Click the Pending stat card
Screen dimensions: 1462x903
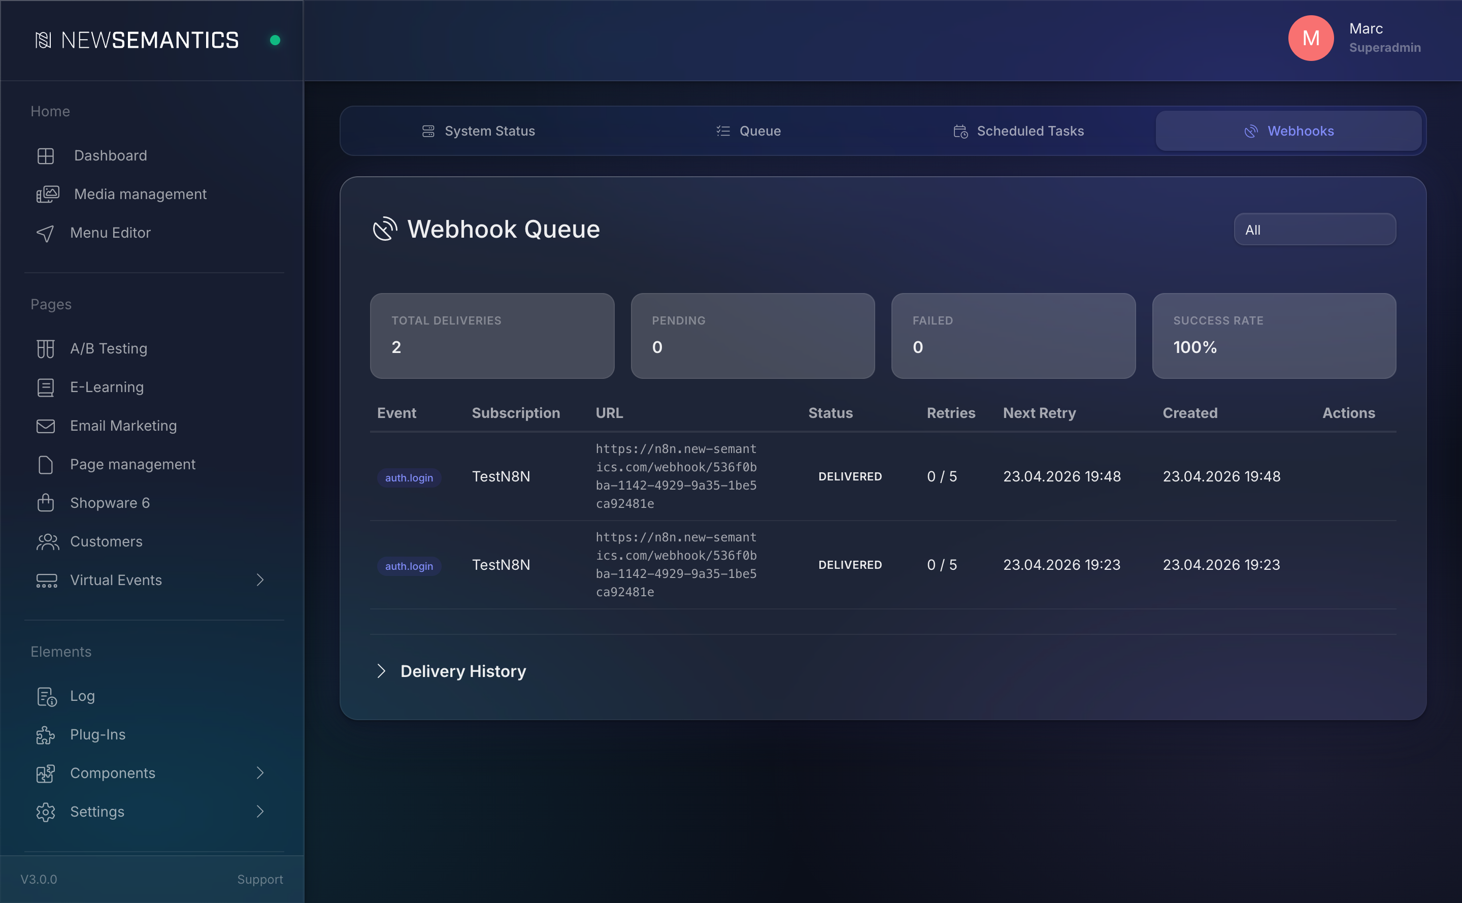click(x=753, y=336)
